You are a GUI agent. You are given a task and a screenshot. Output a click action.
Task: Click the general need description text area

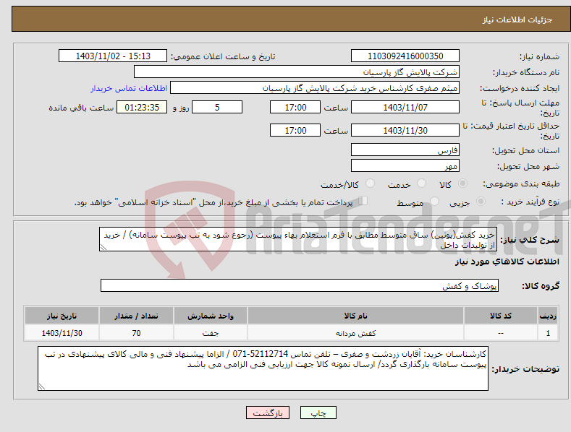(x=298, y=239)
